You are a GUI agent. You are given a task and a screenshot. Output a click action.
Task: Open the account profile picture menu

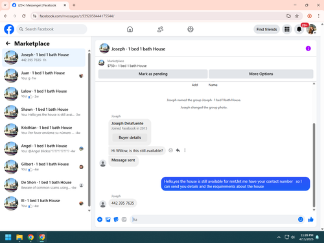(x=311, y=29)
